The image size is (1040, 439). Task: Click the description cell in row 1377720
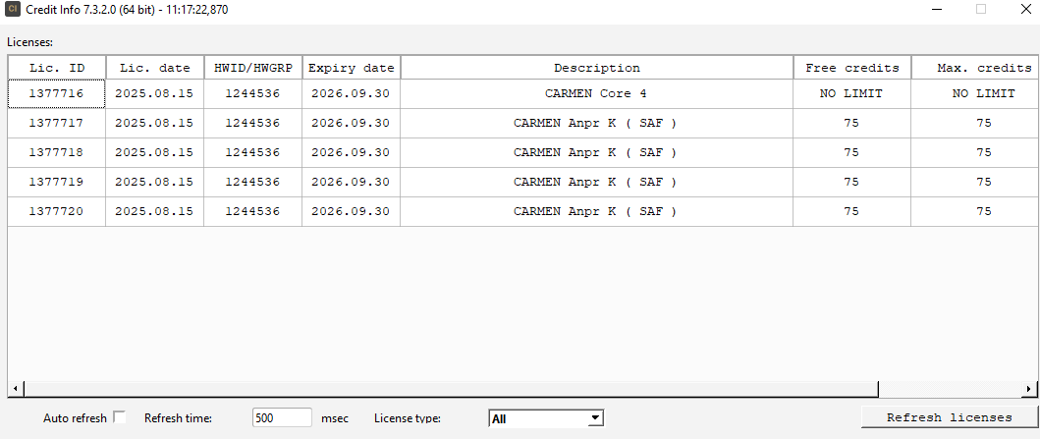pos(597,211)
